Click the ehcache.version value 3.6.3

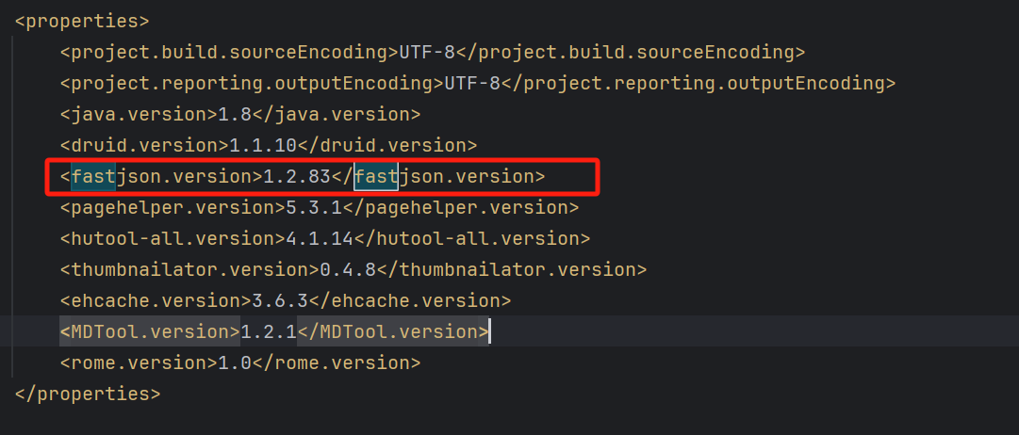coord(280,300)
